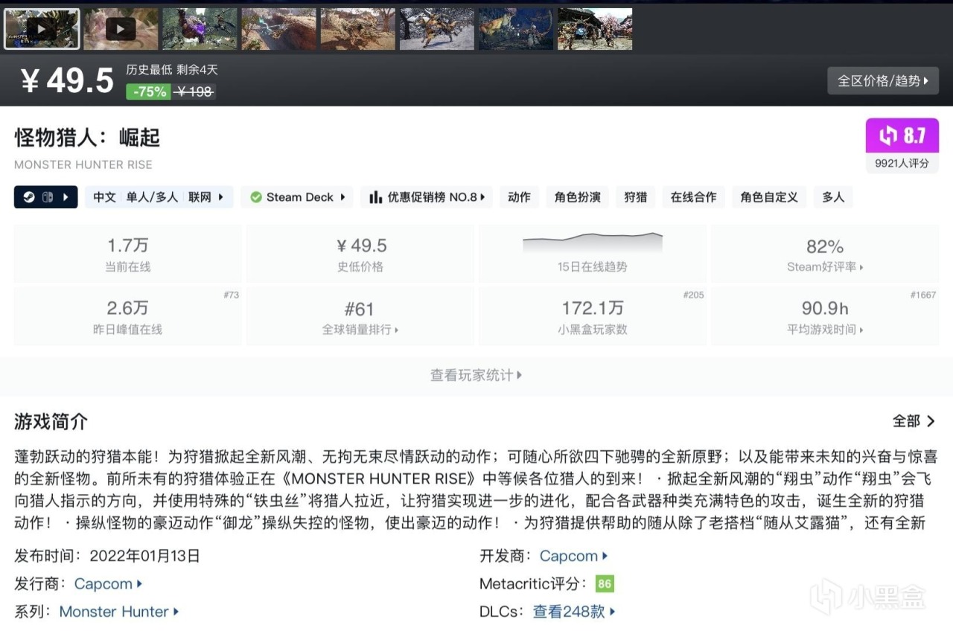
Task: Select the 在线合作 tag
Action: [x=693, y=197]
